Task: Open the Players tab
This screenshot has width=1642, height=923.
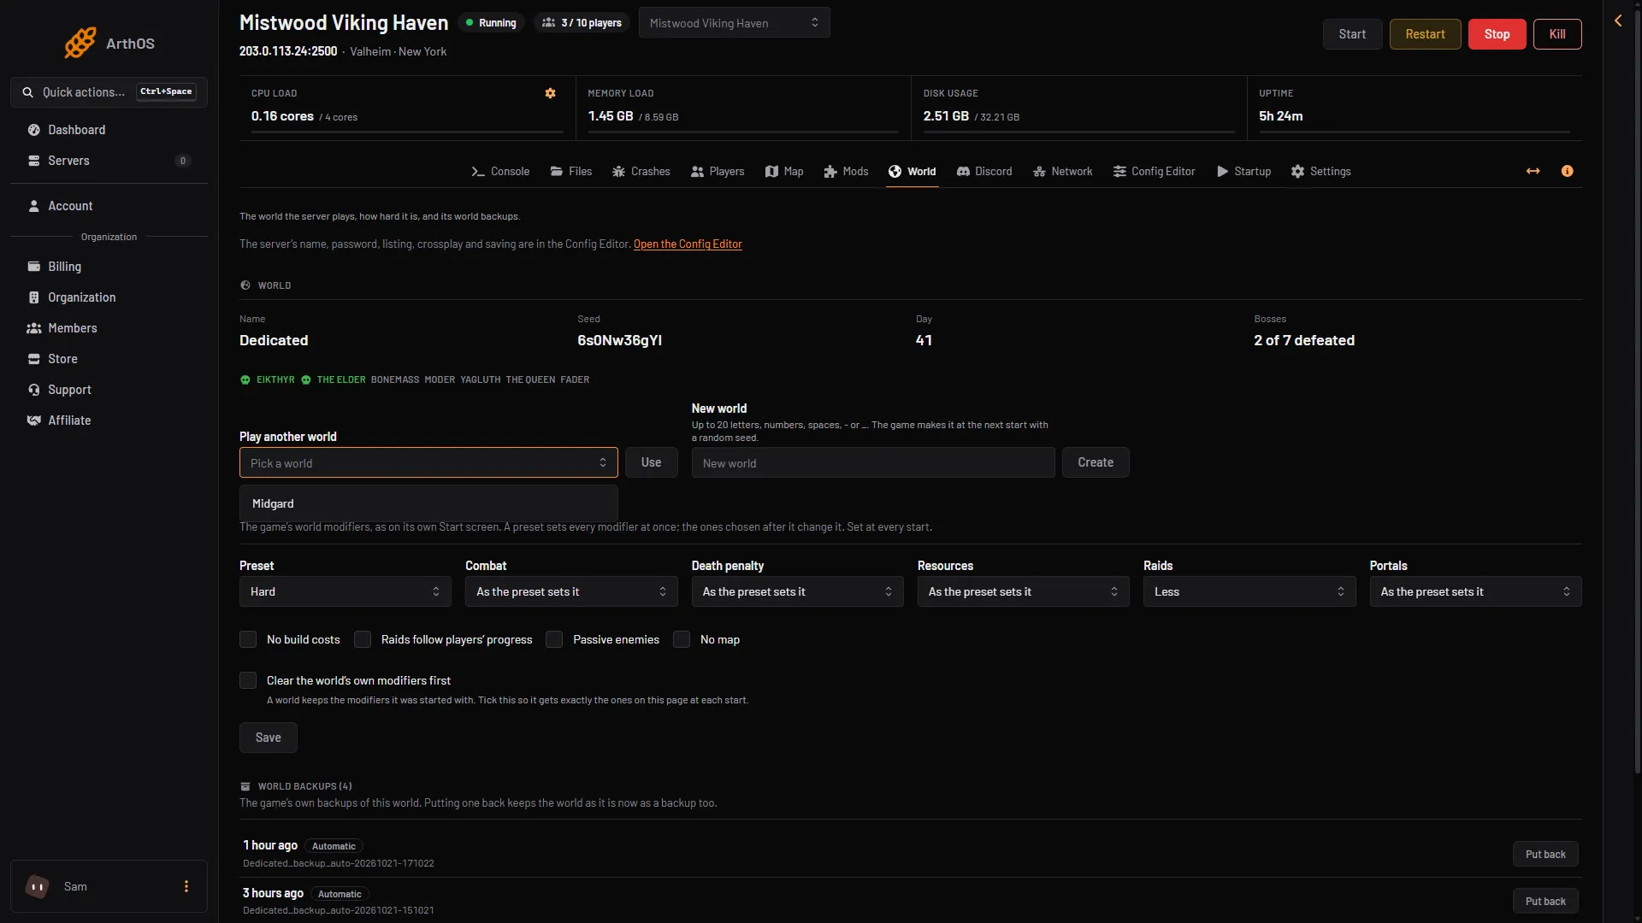Action: point(718,172)
